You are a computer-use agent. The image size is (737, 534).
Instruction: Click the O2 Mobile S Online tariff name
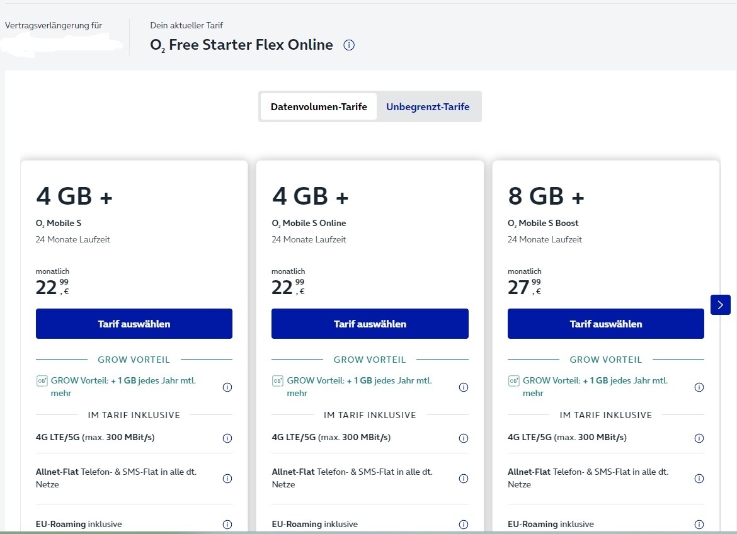[x=309, y=224]
